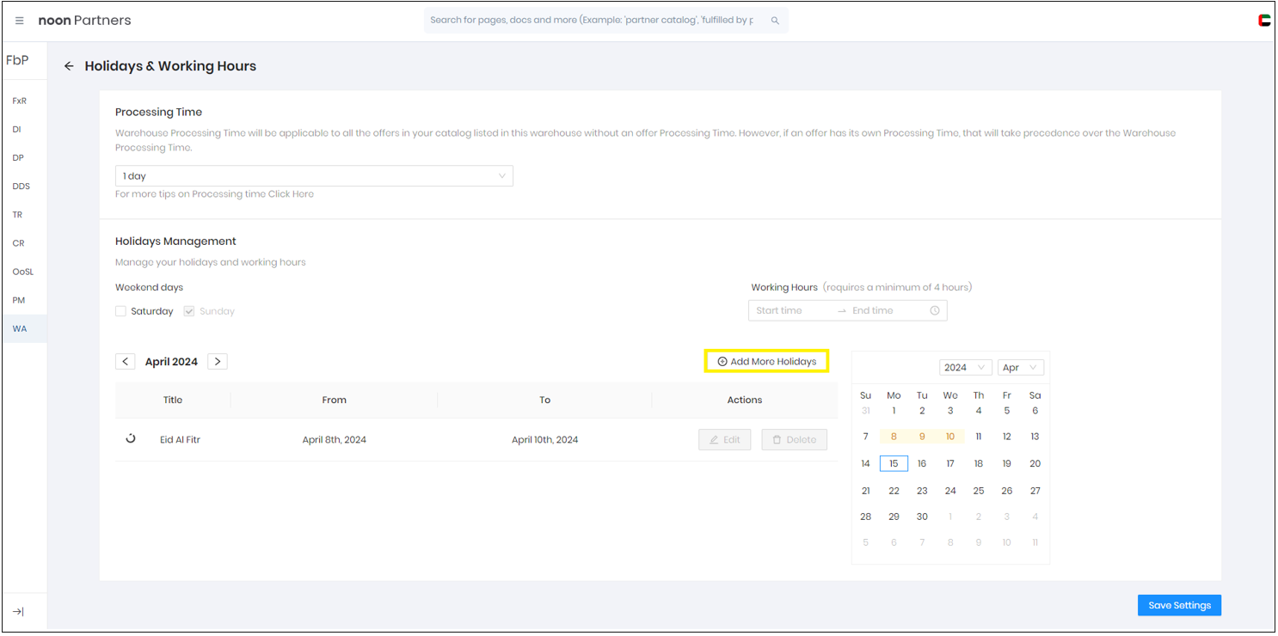Select April 22 in the calendar

(x=894, y=491)
